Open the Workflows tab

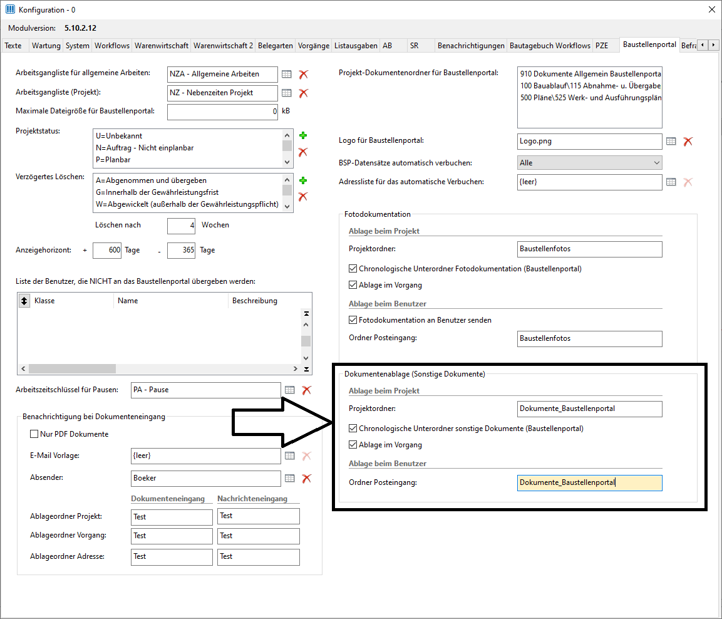pyautogui.click(x=112, y=46)
